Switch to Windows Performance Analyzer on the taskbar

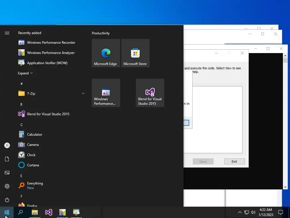pos(63,212)
